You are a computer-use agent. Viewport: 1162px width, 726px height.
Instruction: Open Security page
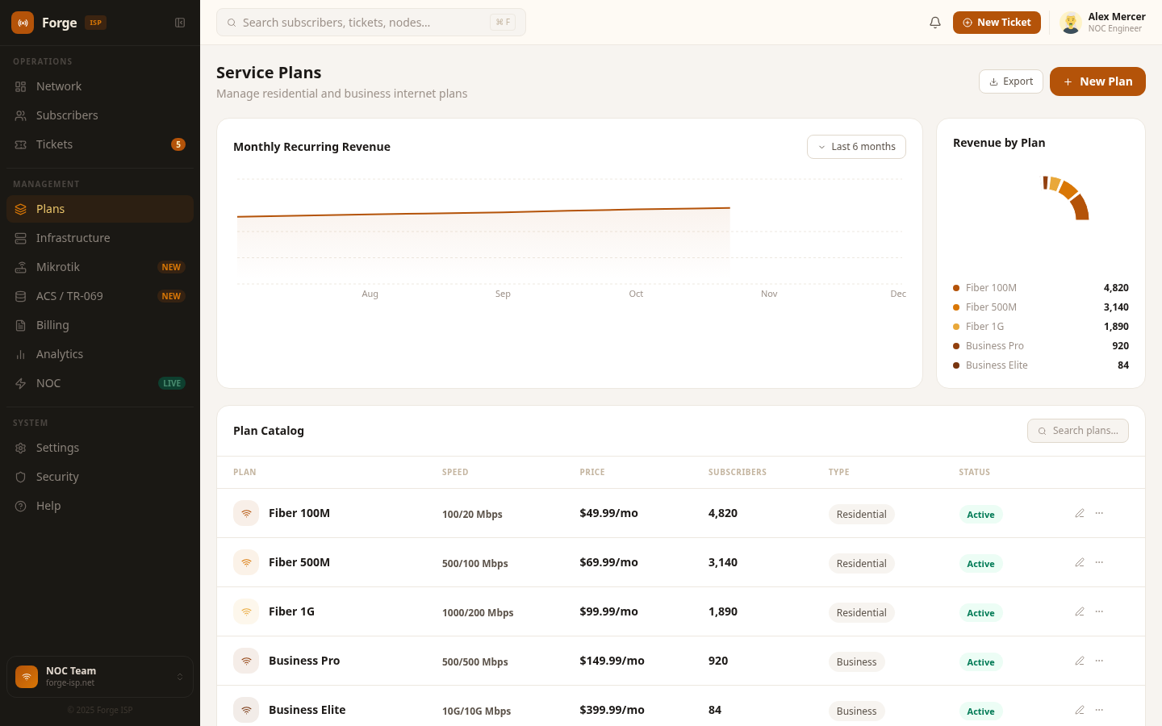pos(100,477)
